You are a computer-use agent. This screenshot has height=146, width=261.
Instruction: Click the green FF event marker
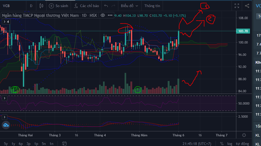point(15,90)
